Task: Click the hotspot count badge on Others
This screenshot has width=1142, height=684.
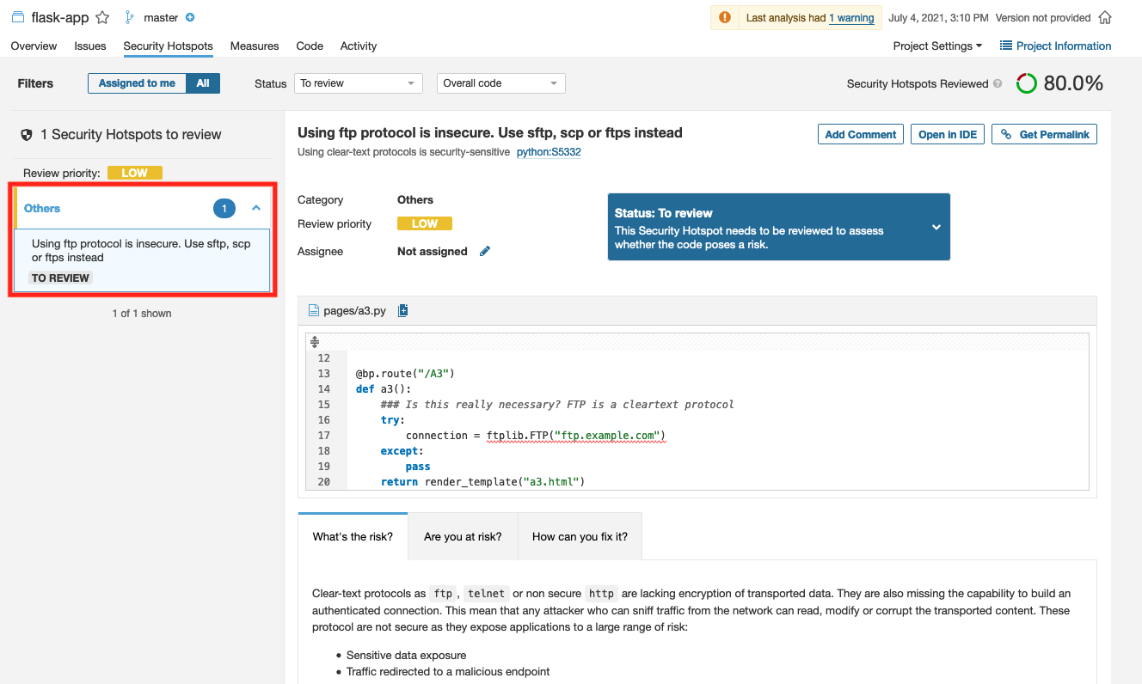Action: (x=224, y=208)
